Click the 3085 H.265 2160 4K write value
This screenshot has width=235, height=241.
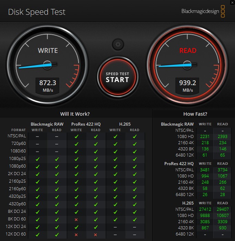pyautogui.click(x=205, y=222)
